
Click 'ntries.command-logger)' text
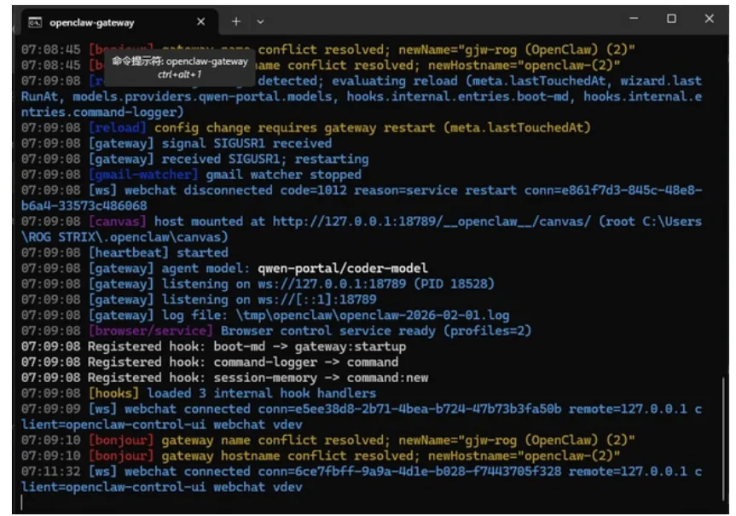[x=102, y=113]
